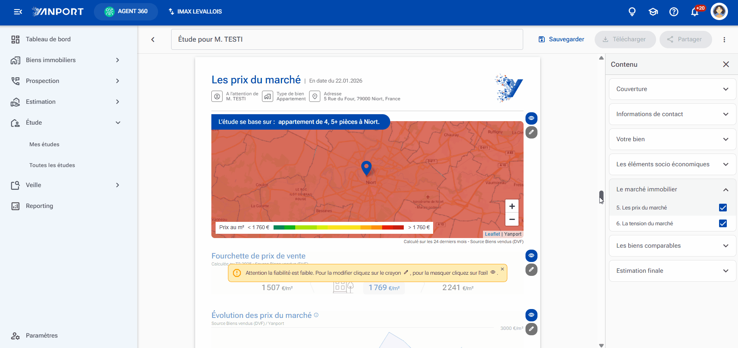Click the Veille sidebar chevron
Image resolution: width=738 pixels, height=348 pixels.
pos(117,185)
